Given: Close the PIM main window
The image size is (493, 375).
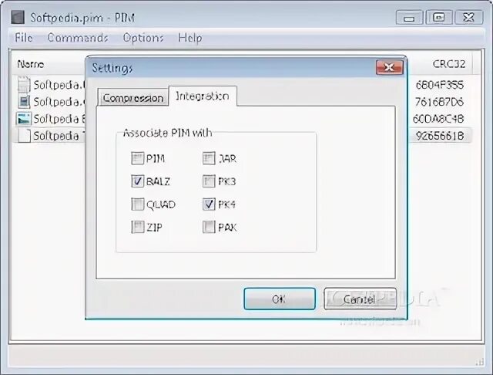Looking at the screenshot, I should tap(468, 17).
